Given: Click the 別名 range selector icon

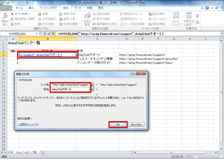Looking at the screenshot, I should pyautogui.click(x=92, y=89).
